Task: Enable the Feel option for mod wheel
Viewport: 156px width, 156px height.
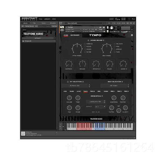Action: [x=115, y=46]
